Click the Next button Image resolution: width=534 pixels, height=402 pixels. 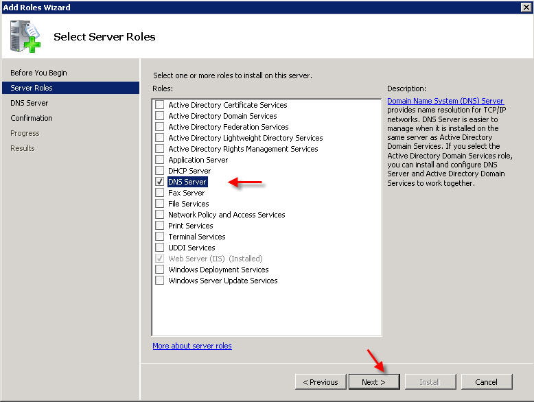point(374,382)
